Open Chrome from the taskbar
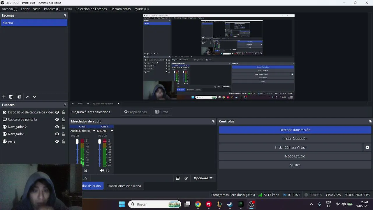The height and width of the screenshot is (210, 373). point(198,204)
